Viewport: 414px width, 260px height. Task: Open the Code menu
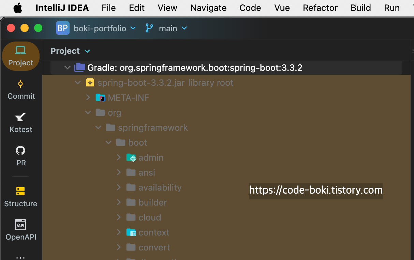coord(250,8)
